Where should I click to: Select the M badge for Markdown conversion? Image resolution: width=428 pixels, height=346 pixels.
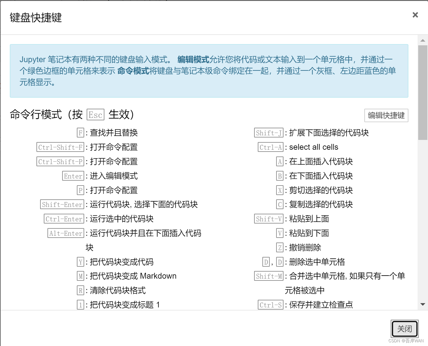(80, 276)
